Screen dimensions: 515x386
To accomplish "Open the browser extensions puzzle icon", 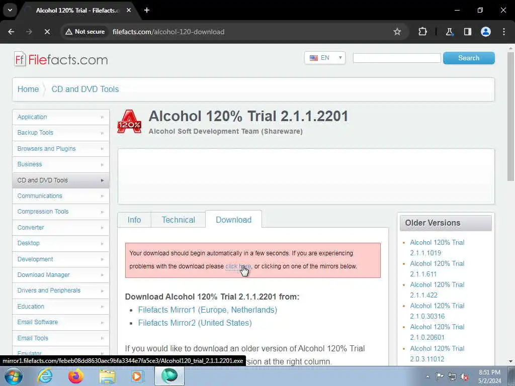I will (x=422, y=32).
